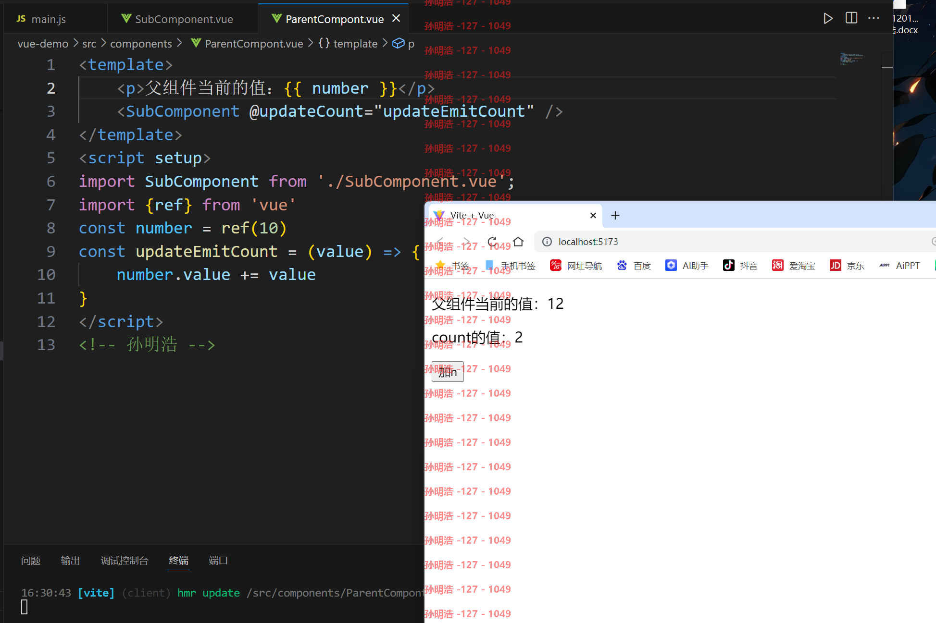Viewport: 936px width, 623px height.
Task: Open the 百度 bookmark
Action: click(634, 266)
